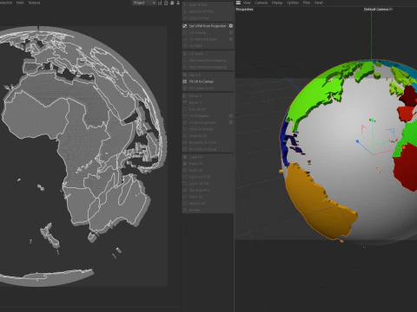The width and height of the screenshot is (417, 312).
Task: Open the Textures menu in texture view
Action: [34, 3]
